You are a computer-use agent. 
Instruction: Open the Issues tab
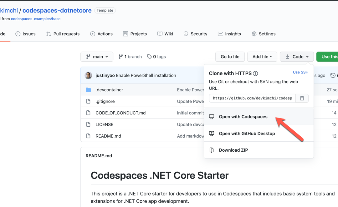[x=25, y=34]
